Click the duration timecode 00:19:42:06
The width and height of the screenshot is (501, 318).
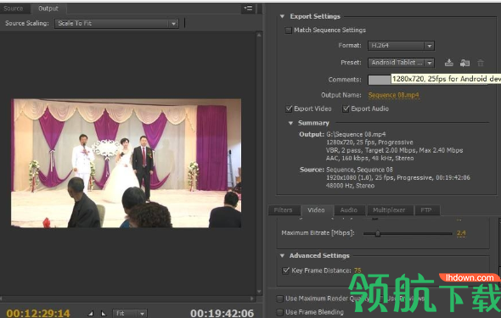pos(222,313)
